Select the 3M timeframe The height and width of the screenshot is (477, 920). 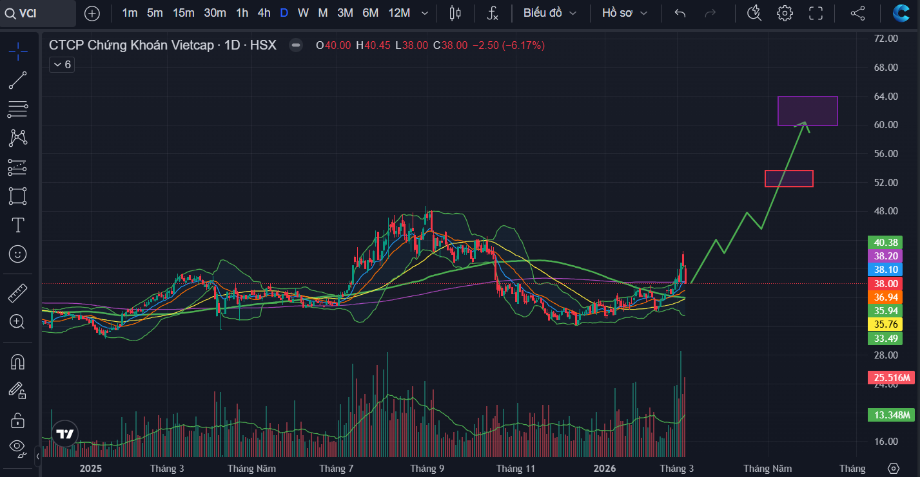pyautogui.click(x=345, y=13)
